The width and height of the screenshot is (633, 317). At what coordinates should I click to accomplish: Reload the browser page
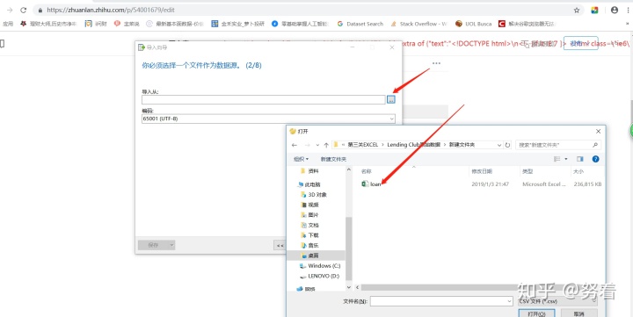pos(24,10)
